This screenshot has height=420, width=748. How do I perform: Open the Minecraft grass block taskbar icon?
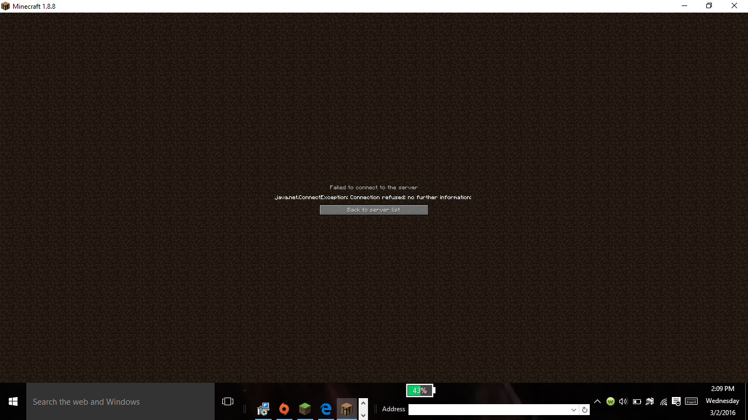pos(305,409)
